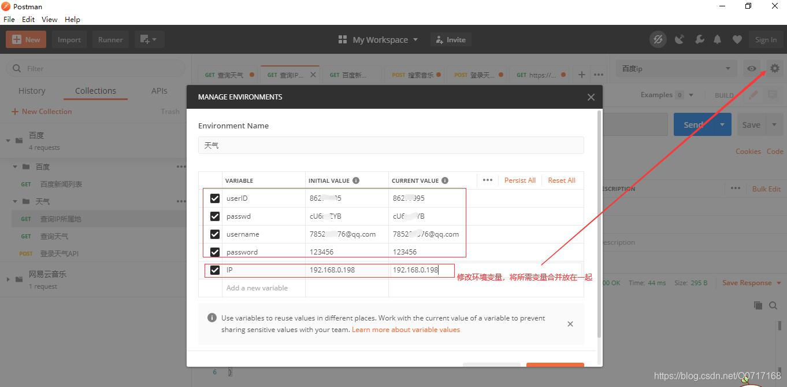This screenshot has height=387, width=787.
Task: Click the capture requests antenna icon
Action: click(680, 39)
